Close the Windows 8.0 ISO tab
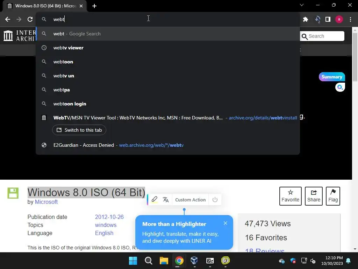358x269 pixels. [81, 6]
